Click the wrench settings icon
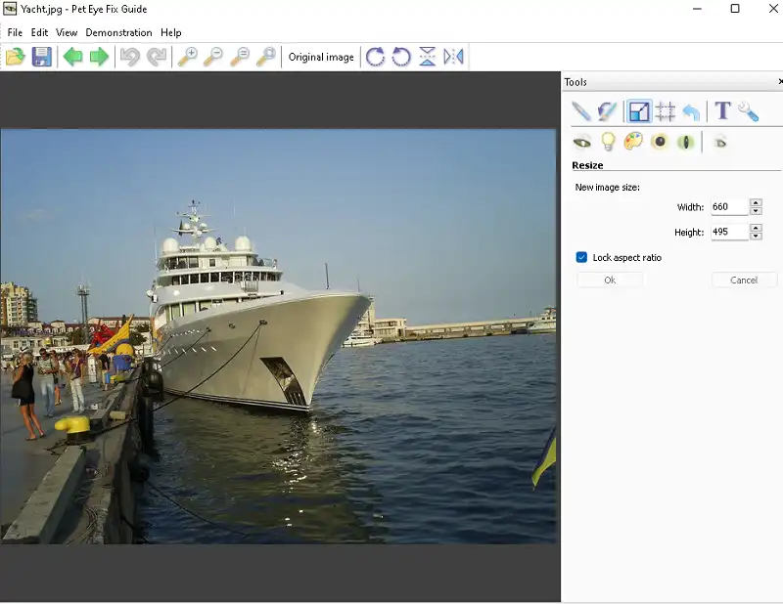The height and width of the screenshot is (604, 783). (749, 111)
